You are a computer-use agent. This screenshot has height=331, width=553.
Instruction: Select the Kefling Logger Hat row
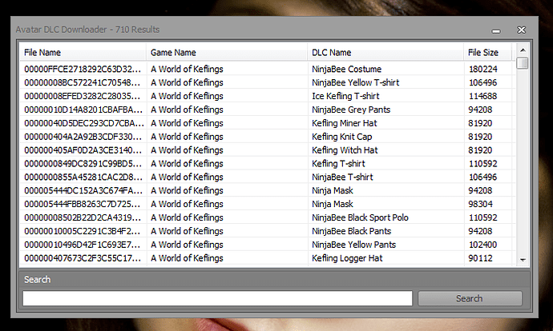347,258
